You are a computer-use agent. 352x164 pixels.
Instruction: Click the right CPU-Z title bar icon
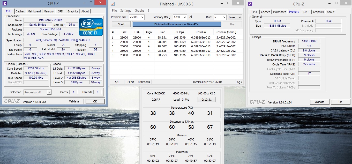[250, 4]
